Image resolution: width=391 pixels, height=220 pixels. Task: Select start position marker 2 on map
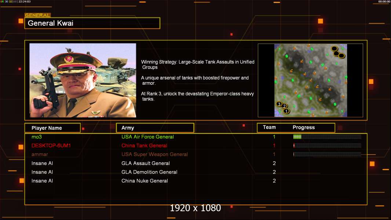[x=284, y=106]
